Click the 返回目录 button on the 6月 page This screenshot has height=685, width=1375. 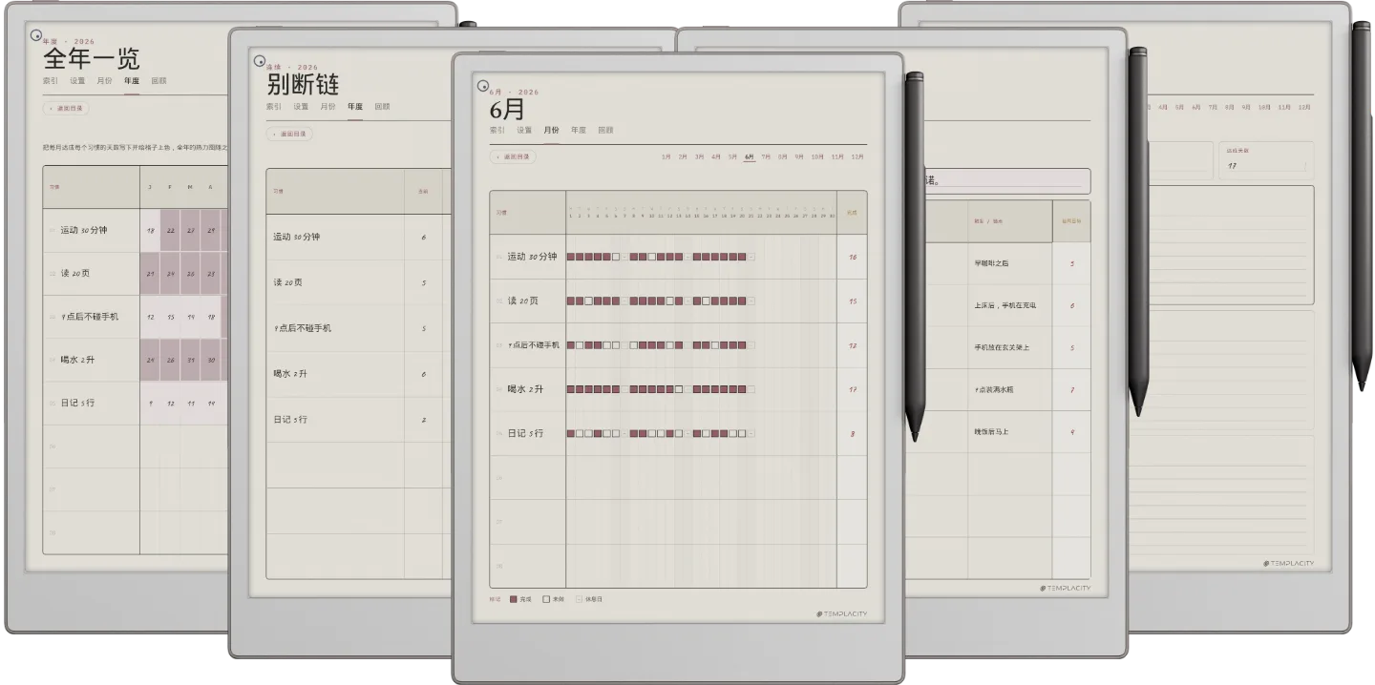click(x=513, y=156)
